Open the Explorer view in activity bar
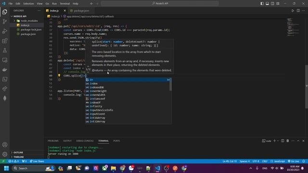The width and height of the screenshot is (308, 173). (5, 12)
